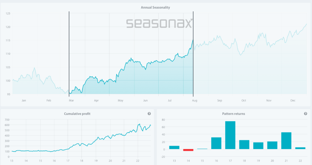Select the start date line in March

pyautogui.click(x=69, y=52)
